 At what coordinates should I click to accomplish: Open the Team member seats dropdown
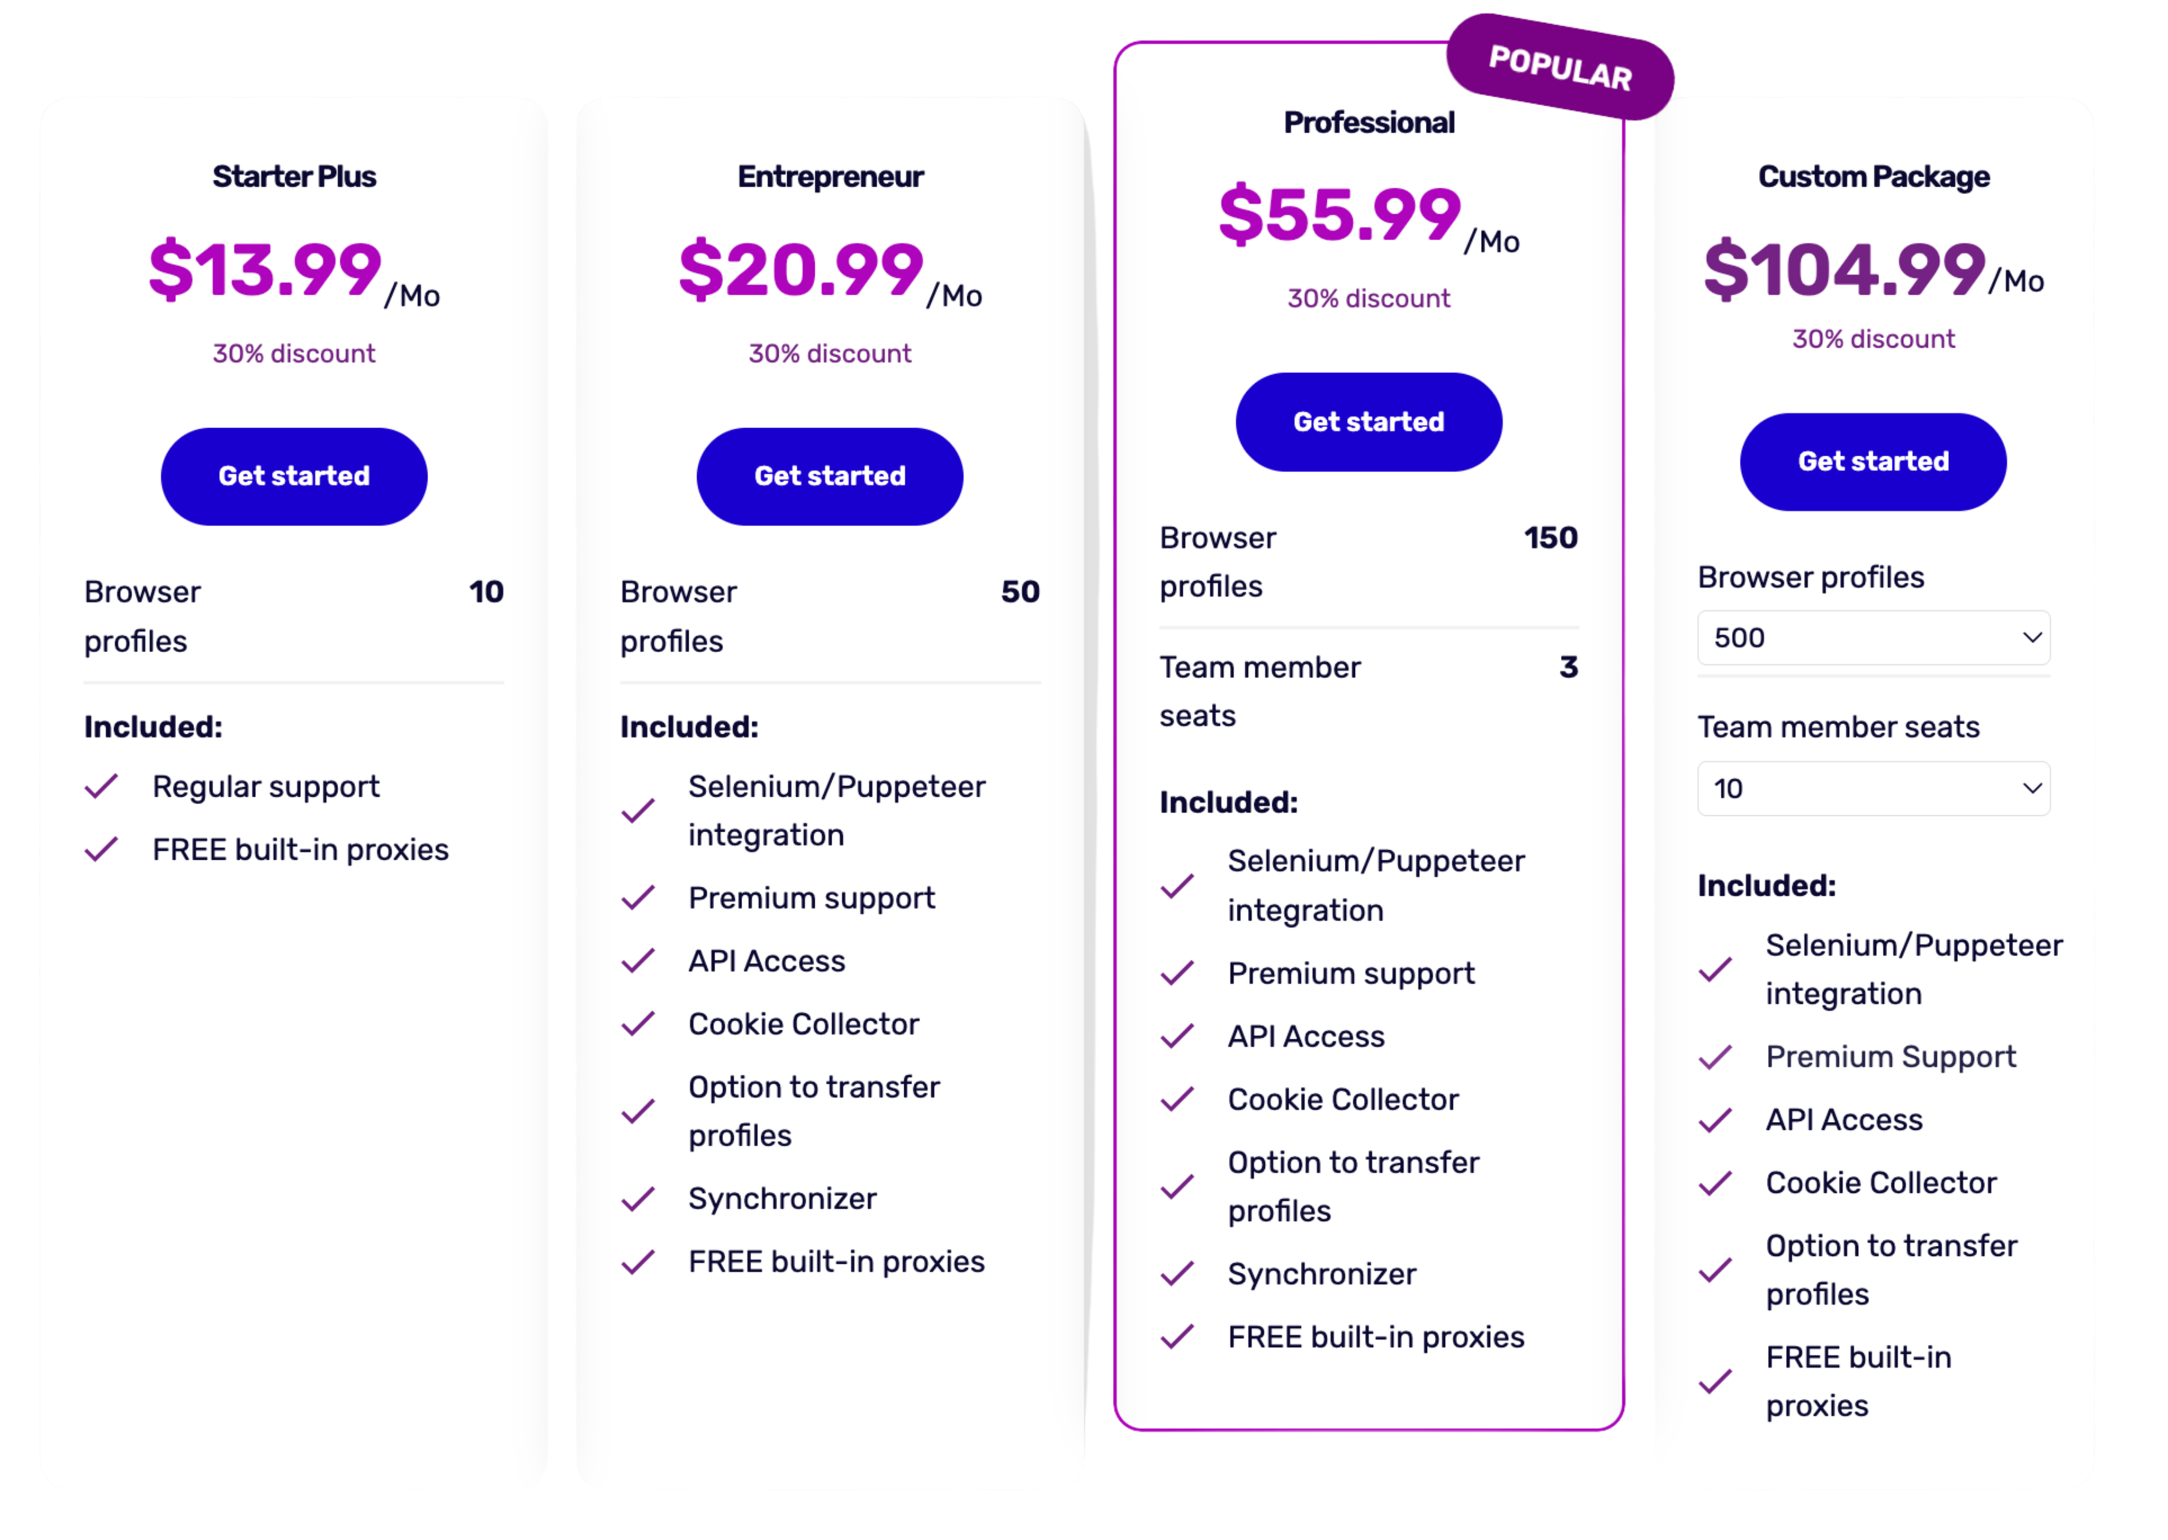[x=1873, y=789]
